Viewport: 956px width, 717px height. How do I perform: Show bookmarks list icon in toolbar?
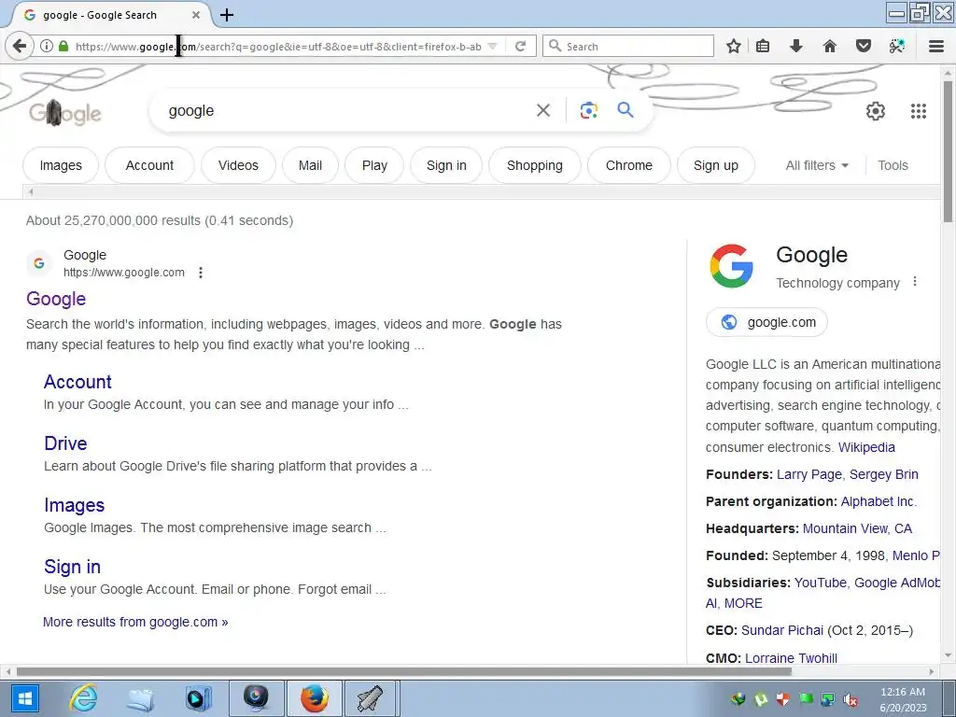[763, 46]
